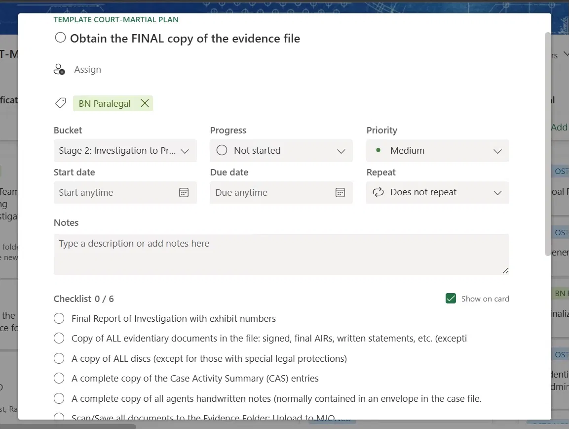Click the Progress chevron arrow
Screen dimensions: 569x429
coord(341,151)
